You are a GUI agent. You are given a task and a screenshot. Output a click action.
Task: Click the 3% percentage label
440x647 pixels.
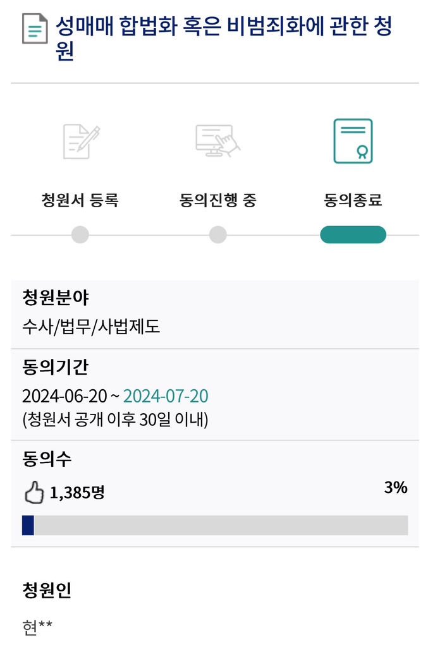[x=396, y=488]
